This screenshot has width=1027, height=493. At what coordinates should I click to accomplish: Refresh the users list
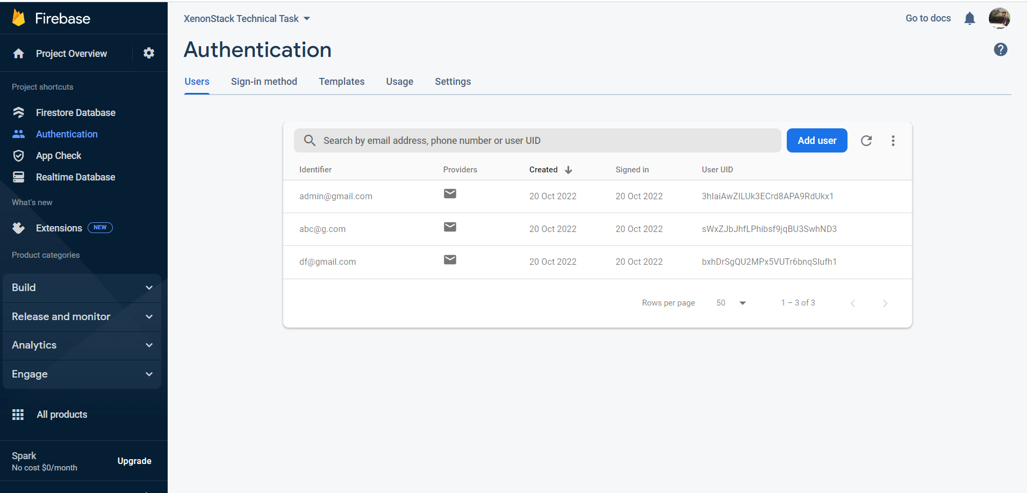(866, 140)
